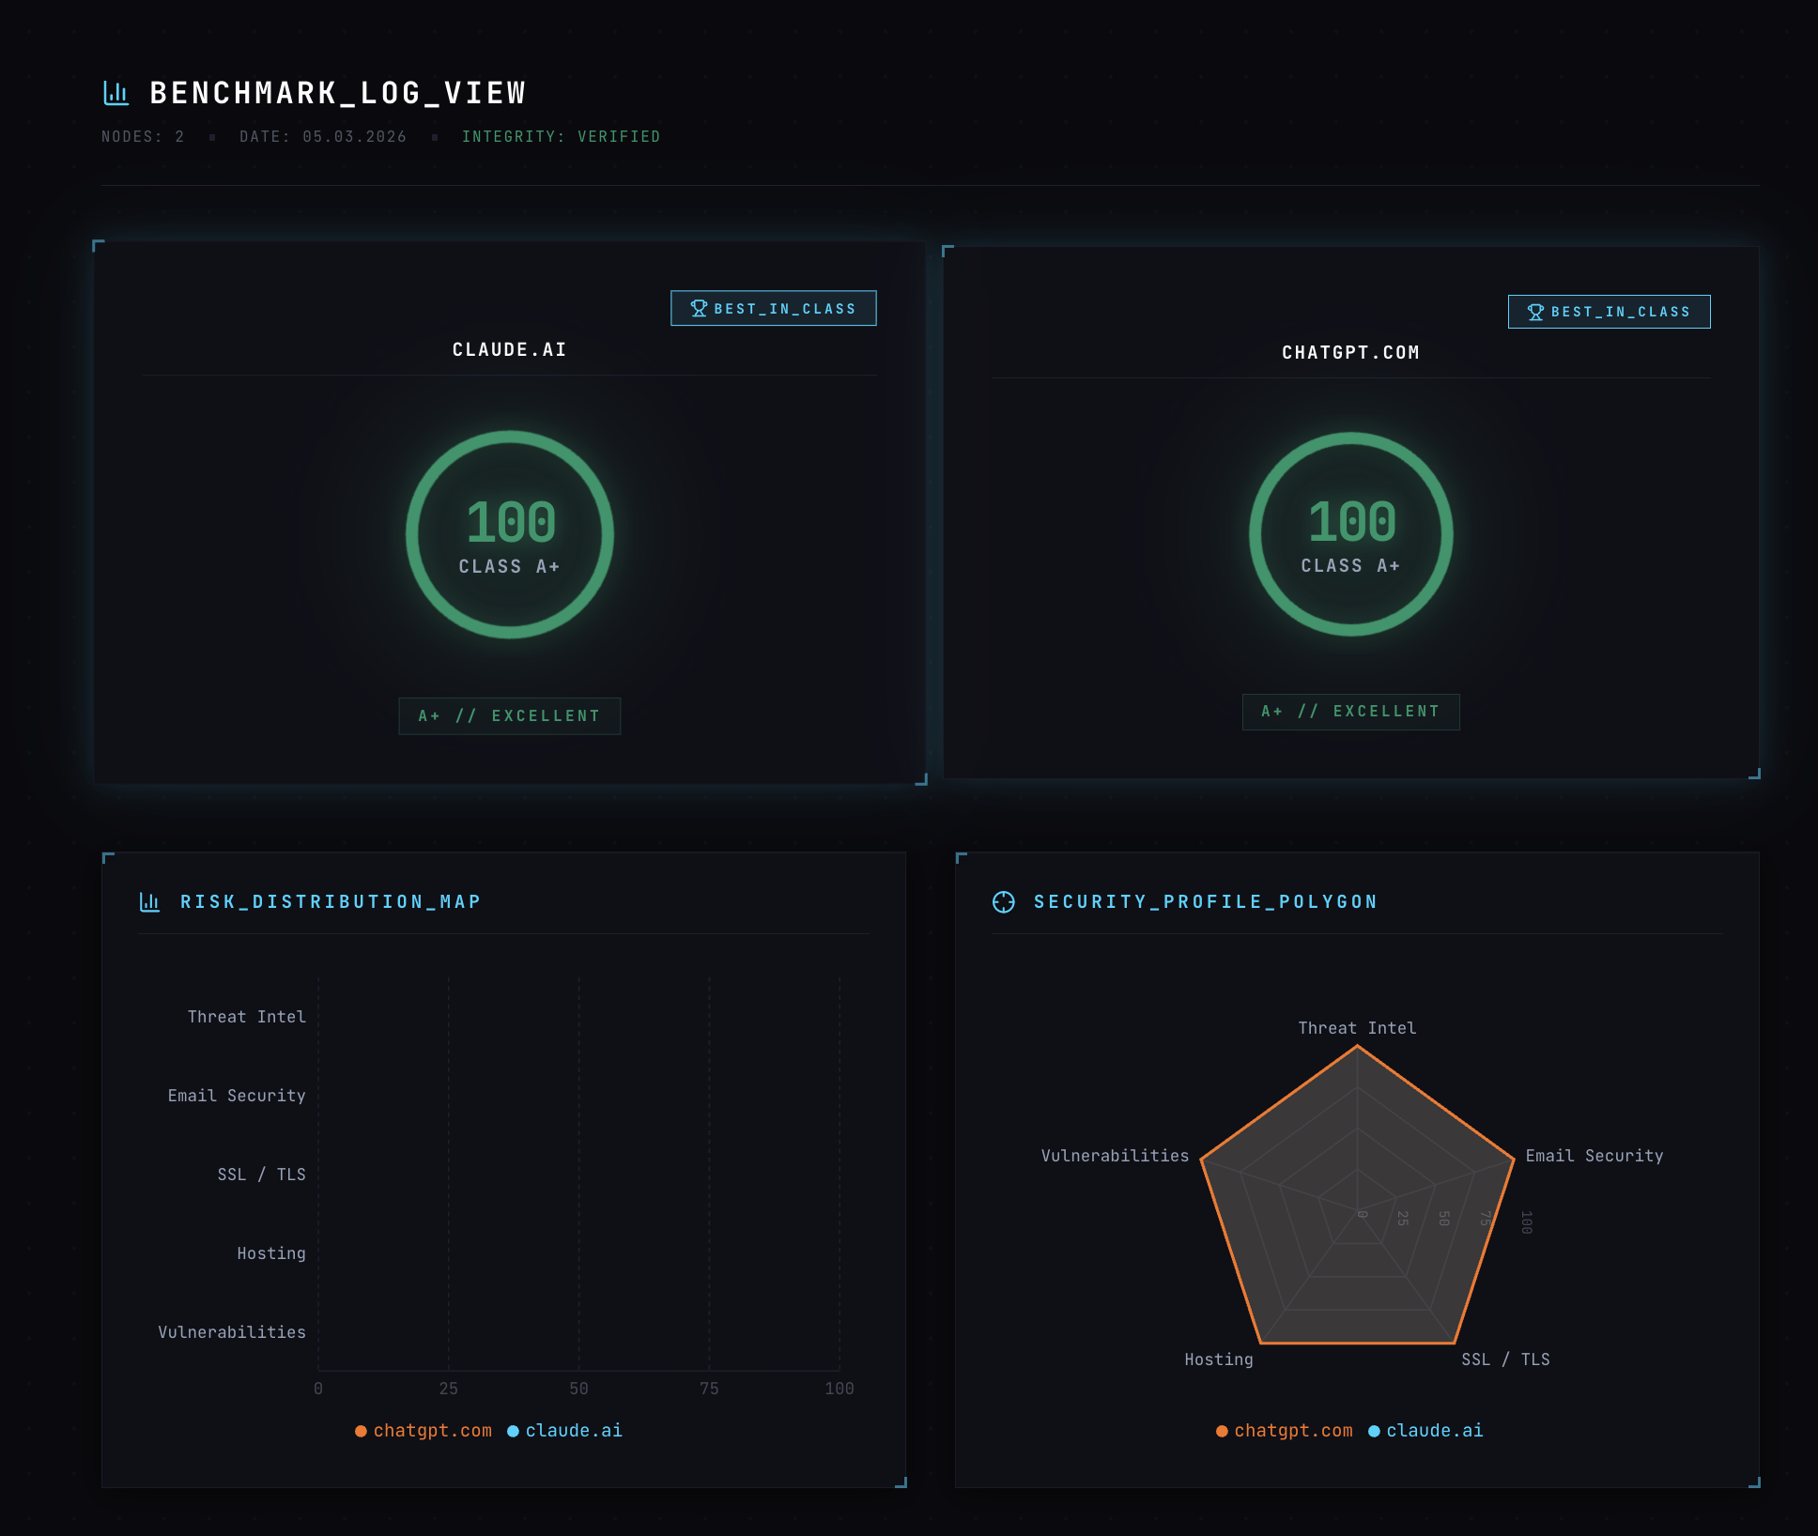Click the bar chart icon beside BENCHMARK_LOG_VIEW
The width and height of the screenshot is (1818, 1536).
[116, 93]
